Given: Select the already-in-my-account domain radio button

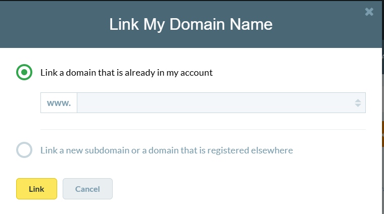Looking at the screenshot, I should point(24,72).
